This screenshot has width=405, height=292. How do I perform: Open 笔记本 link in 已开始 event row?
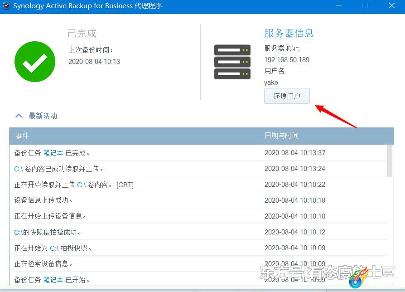(53, 280)
